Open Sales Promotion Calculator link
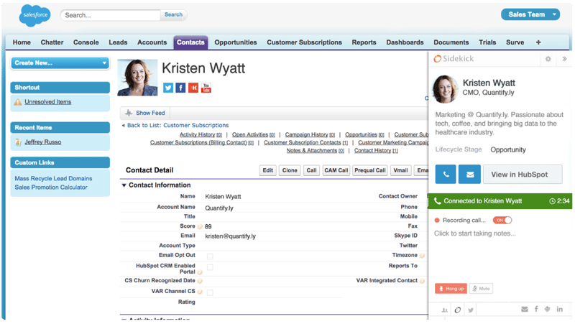Image resolution: width=575 pixels, height=324 pixels. click(51, 188)
